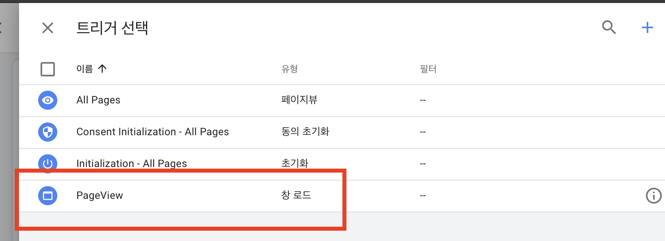Open the 트리거 선택 title area
665x241 pixels.
click(x=113, y=28)
